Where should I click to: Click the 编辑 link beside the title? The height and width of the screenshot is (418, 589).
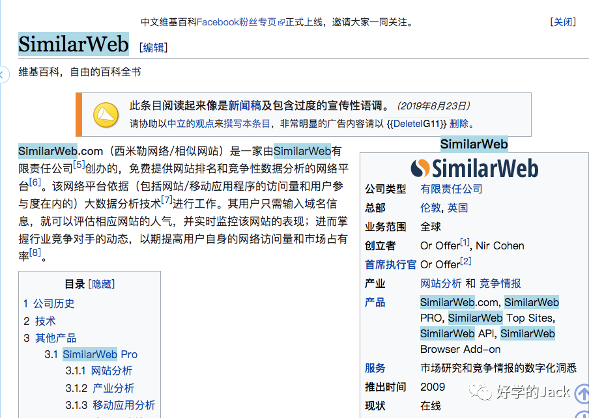pyautogui.click(x=153, y=48)
